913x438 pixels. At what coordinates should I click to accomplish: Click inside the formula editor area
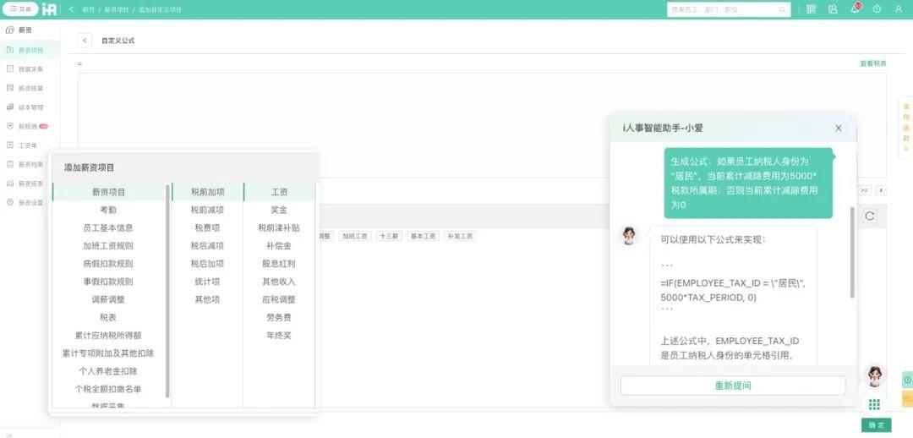pos(482,124)
